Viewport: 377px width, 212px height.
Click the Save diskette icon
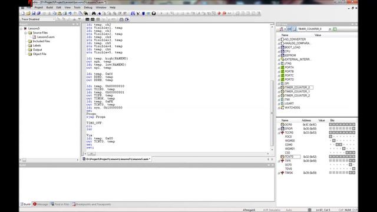(34, 14)
